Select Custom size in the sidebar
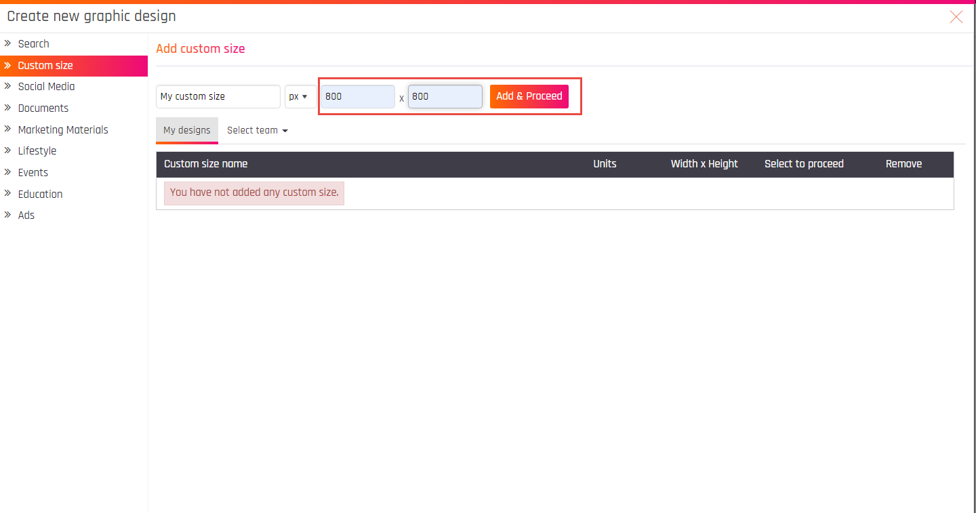 tap(74, 66)
